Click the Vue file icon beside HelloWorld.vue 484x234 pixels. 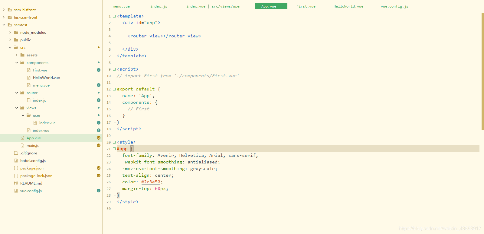[29, 78]
